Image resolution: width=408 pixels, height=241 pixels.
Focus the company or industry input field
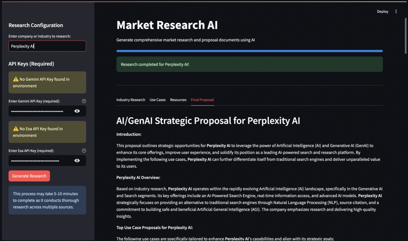pyautogui.click(x=47, y=46)
